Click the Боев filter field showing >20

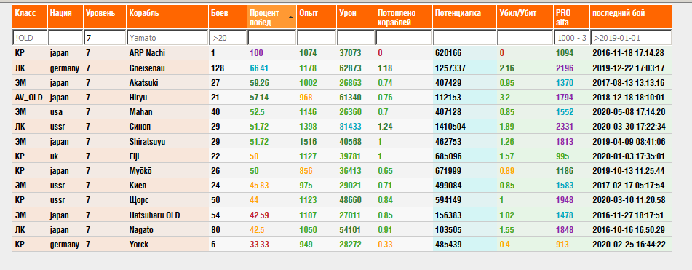point(228,38)
